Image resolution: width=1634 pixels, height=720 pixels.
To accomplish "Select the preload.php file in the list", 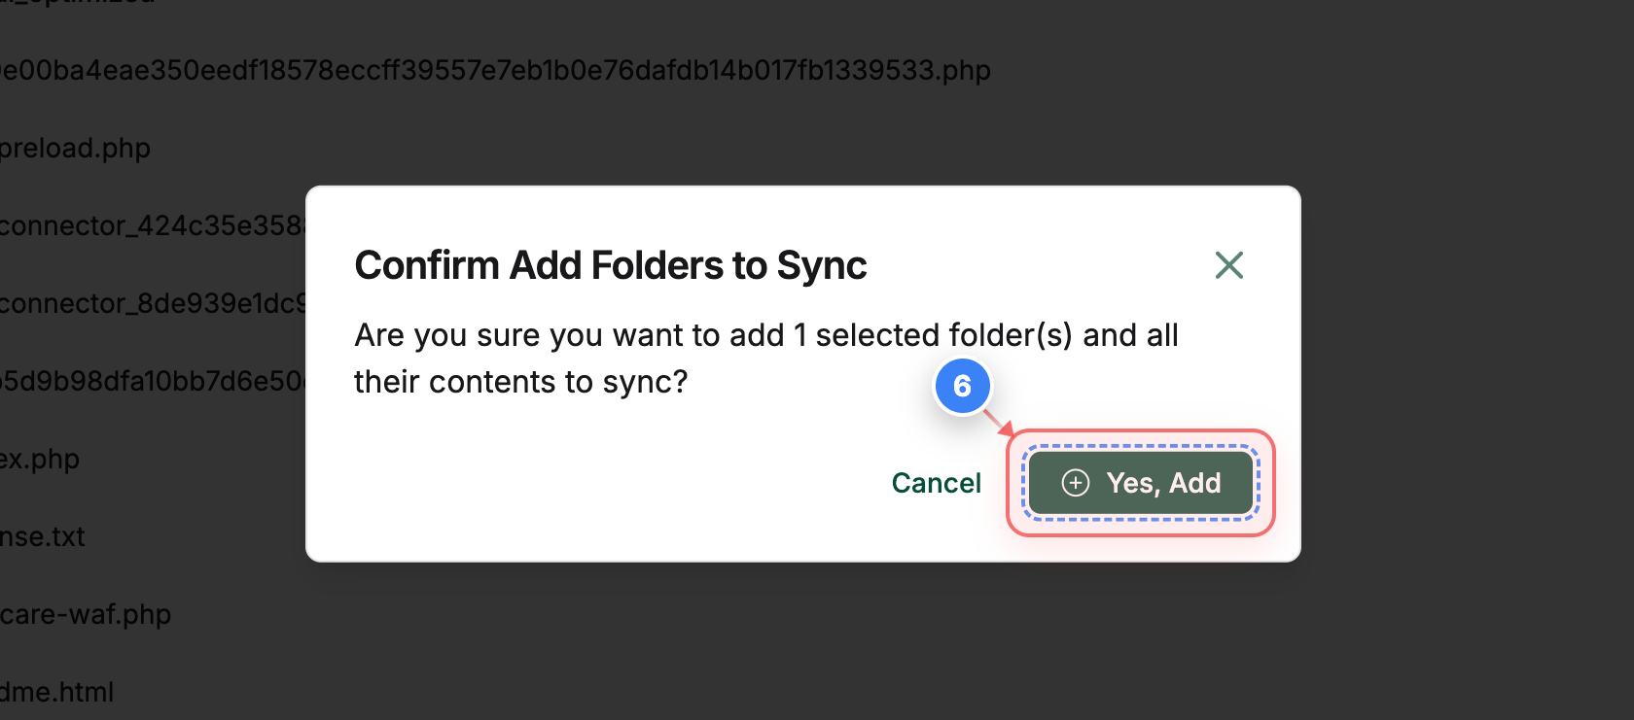I will pyautogui.click(x=75, y=148).
